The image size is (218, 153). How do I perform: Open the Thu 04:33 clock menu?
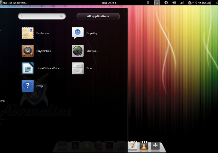click(x=109, y=3)
